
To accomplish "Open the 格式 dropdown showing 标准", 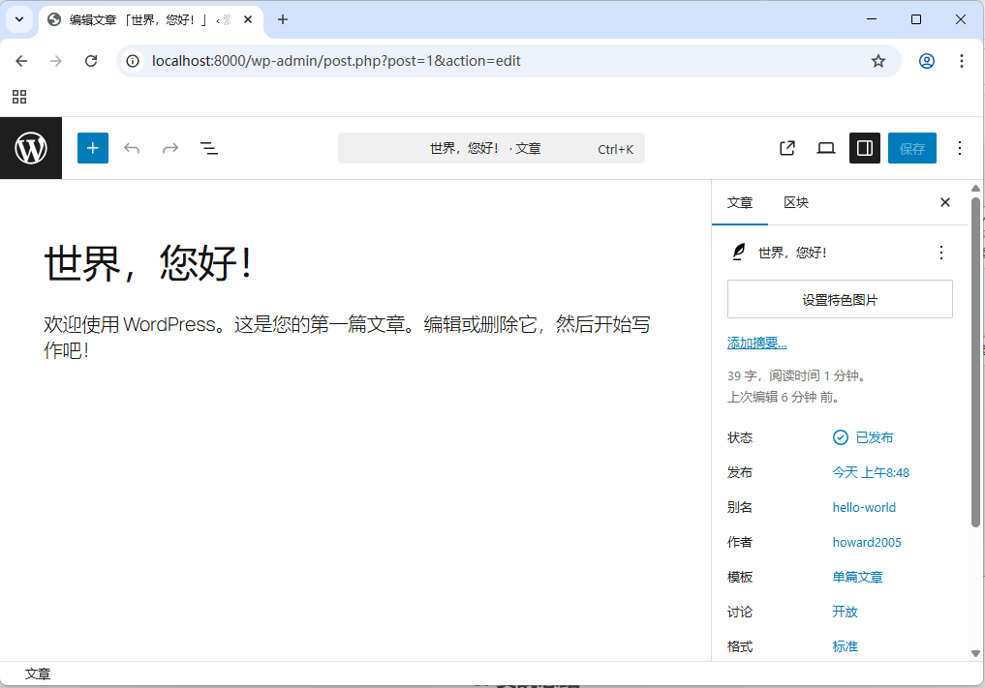I will (844, 645).
